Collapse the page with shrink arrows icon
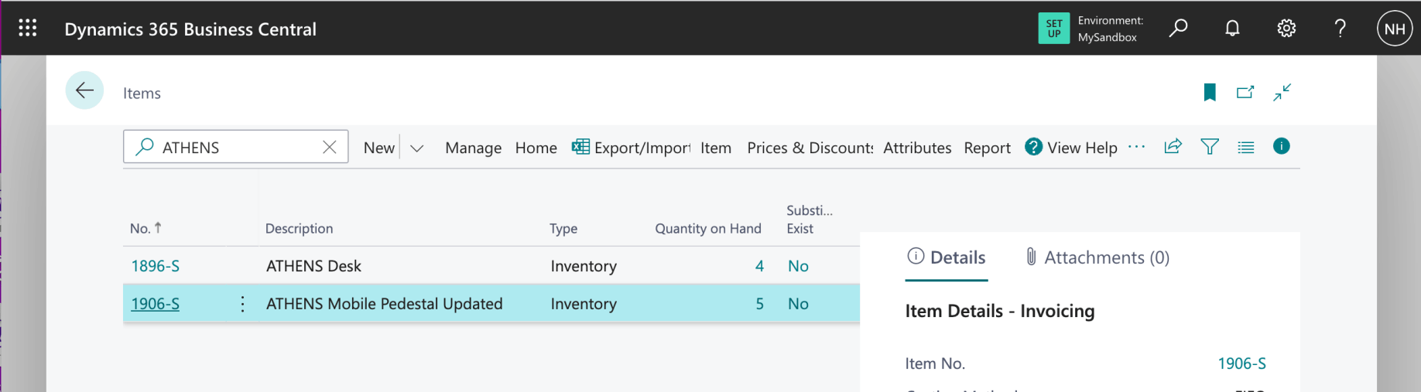The height and width of the screenshot is (392, 1421). point(1282,93)
